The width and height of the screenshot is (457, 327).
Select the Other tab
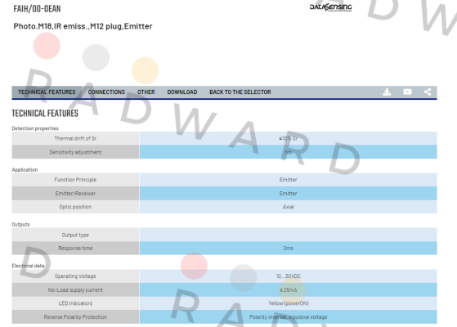pyautogui.click(x=146, y=92)
